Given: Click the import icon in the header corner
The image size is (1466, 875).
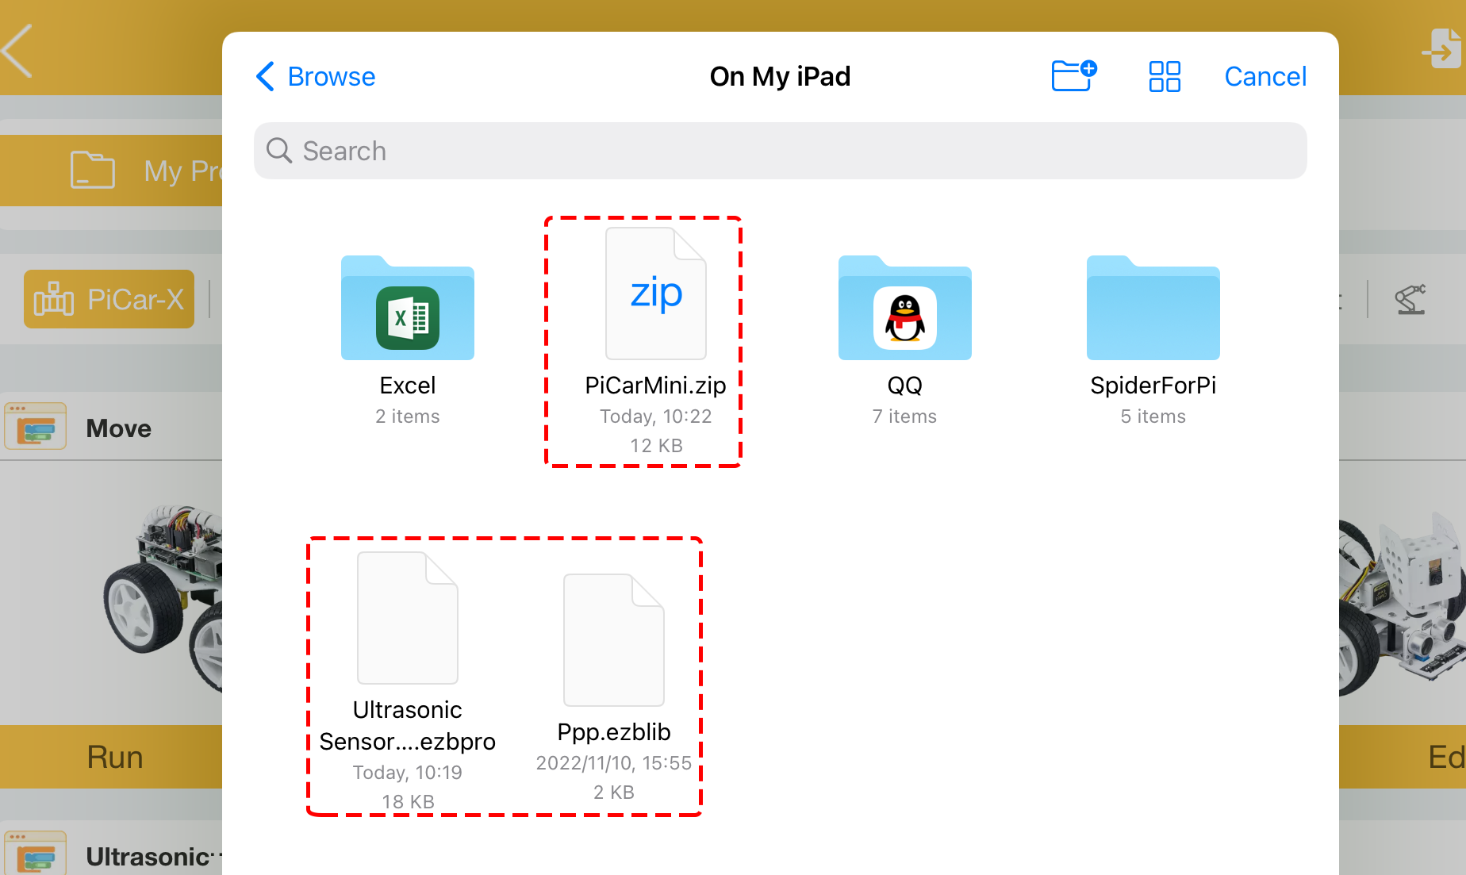Looking at the screenshot, I should pyautogui.click(x=1442, y=49).
